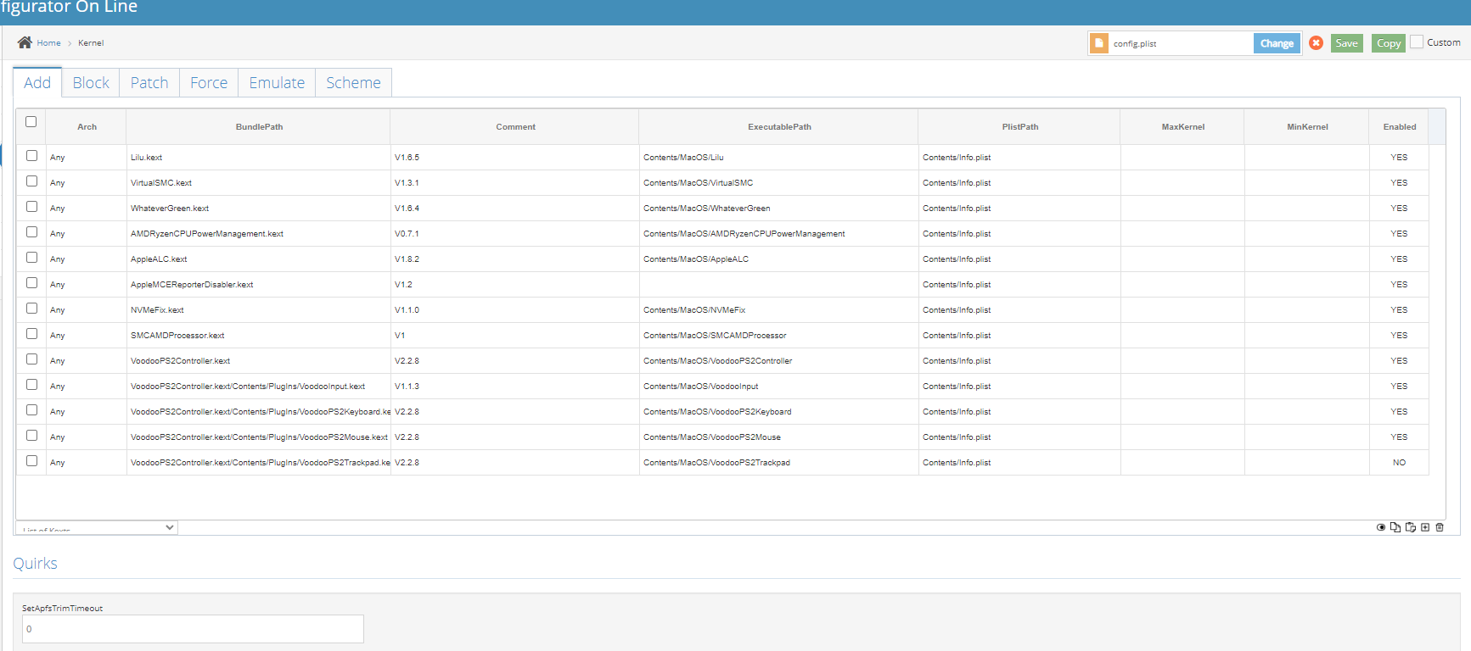1471x651 pixels.
Task: Click the Contents/MacOS/Lilu executable path cell
Action: [x=779, y=158]
